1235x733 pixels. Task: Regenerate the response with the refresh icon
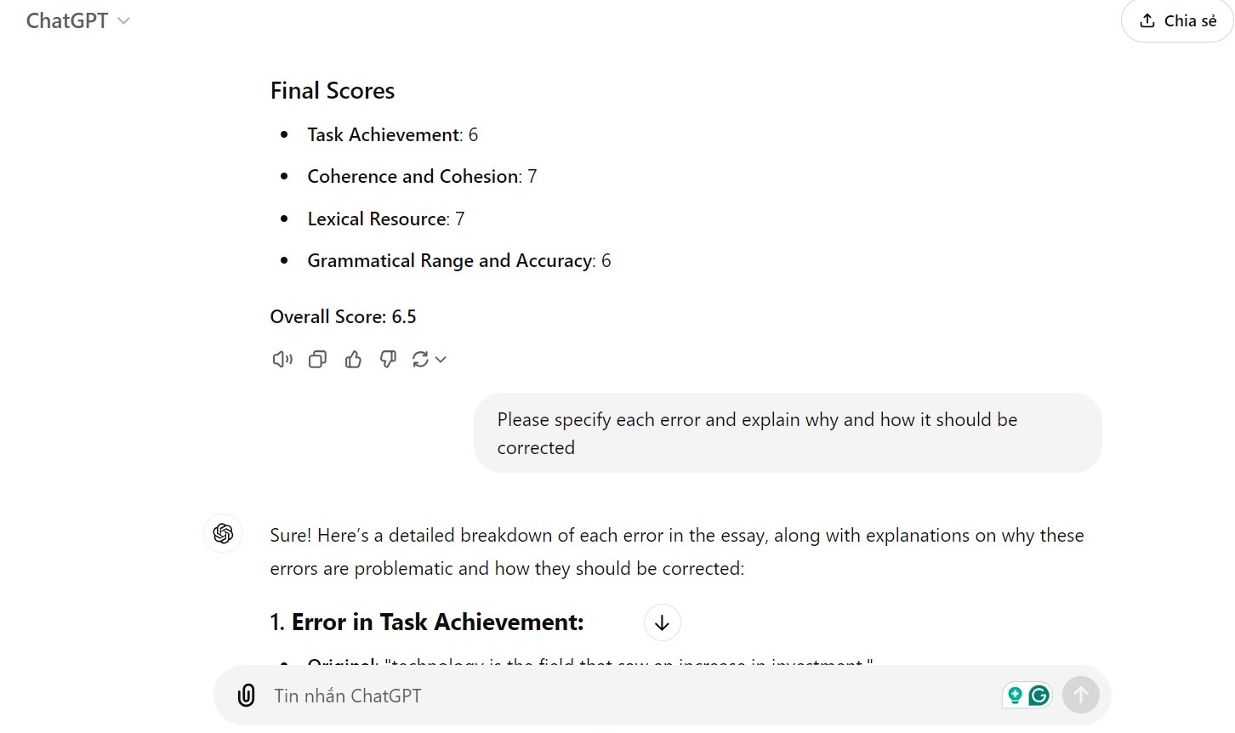(x=420, y=360)
